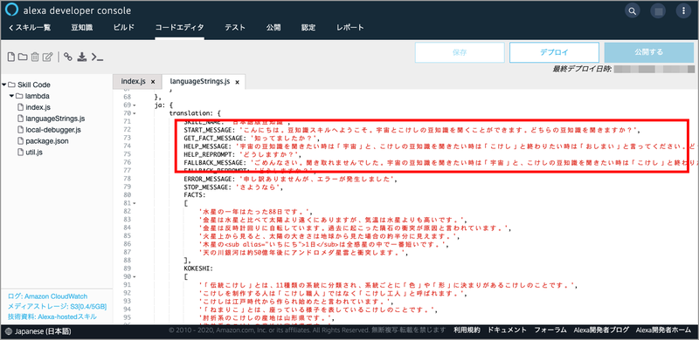Switch to the テスト tab
The image size is (699, 340).
click(x=235, y=28)
